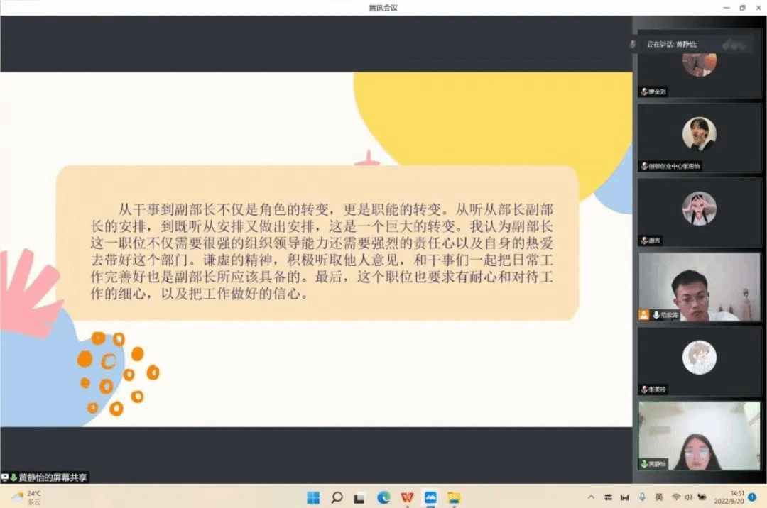Click the 正在讲话 speaker indicator
Screen dimensions: 767x508
[671, 44]
